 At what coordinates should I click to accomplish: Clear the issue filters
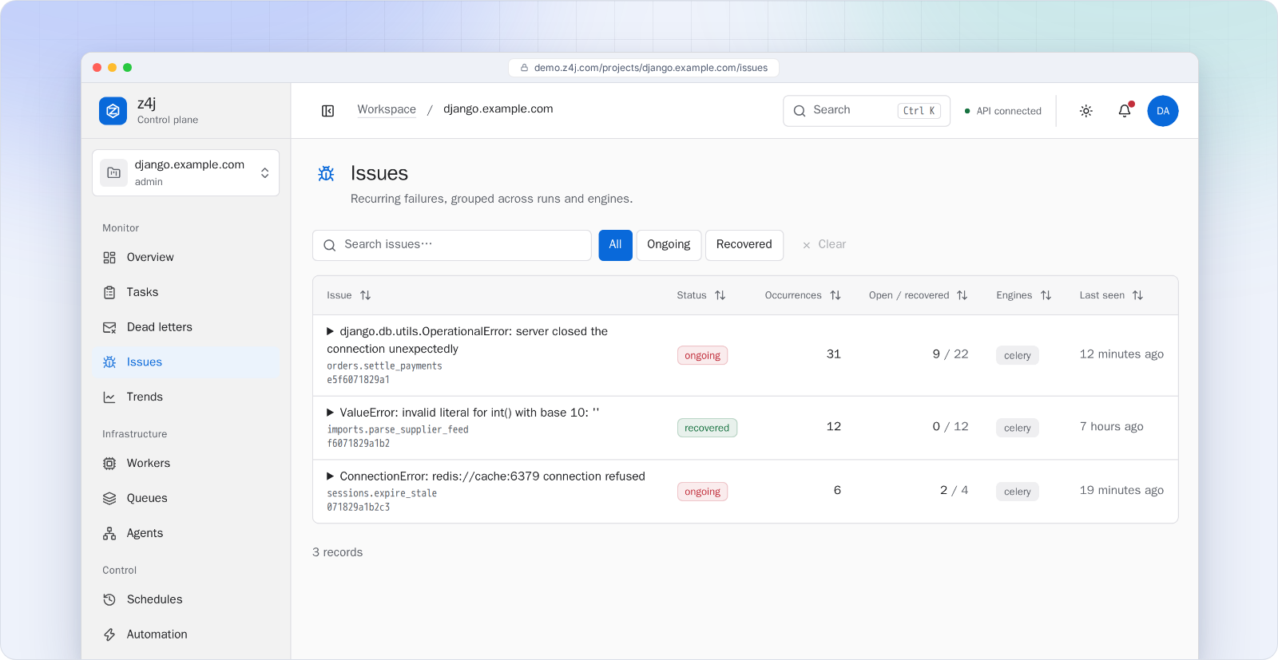coord(824,245)
